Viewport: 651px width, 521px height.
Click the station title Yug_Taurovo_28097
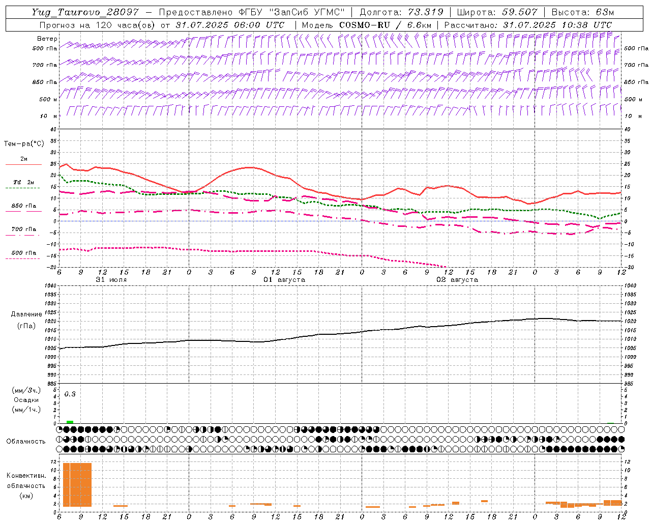pos(85,12)
